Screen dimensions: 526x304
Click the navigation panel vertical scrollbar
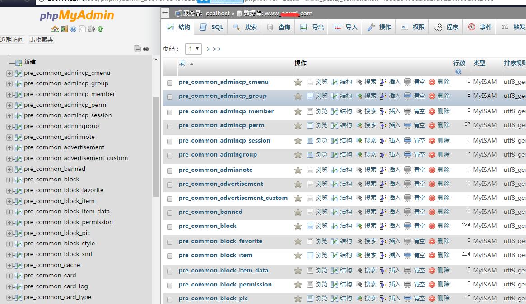[156, 147]
